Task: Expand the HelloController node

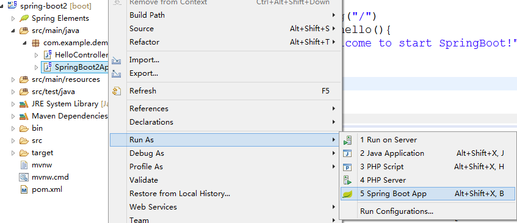Action: (37, 55)
